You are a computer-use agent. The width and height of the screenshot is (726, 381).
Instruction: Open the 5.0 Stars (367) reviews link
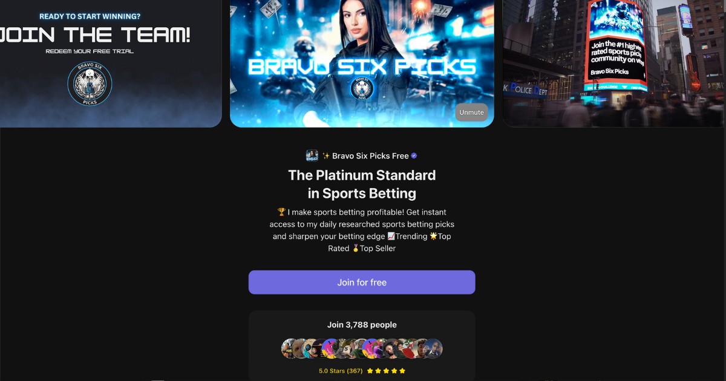[341, 371]
